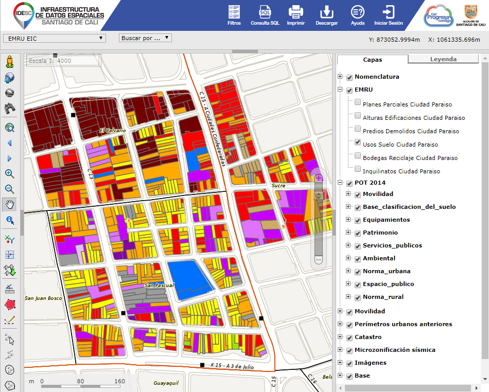Open the Filtros tool

tap(234, 15)
